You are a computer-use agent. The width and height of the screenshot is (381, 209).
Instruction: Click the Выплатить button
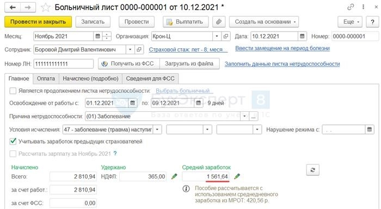(186, 22)
